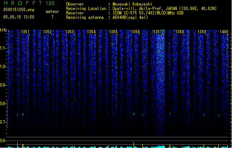Click the kHz axis unit label
This screenshot has height=148, width=232.
click(3, 30)
